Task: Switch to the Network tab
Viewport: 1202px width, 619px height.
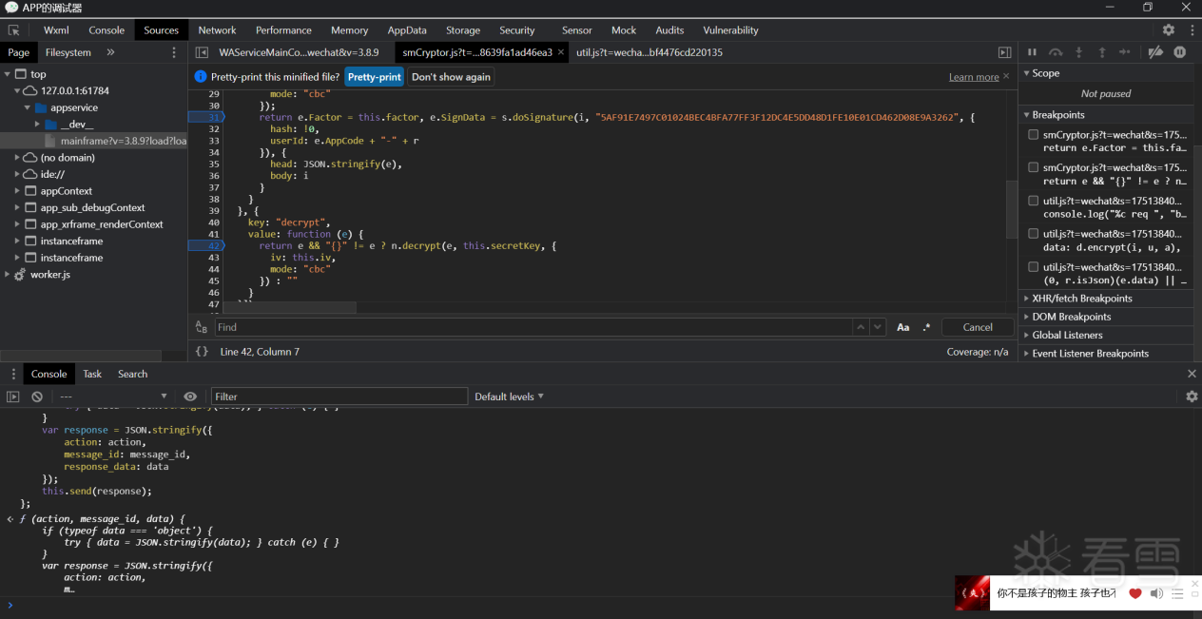Action: pyautogui.click(x=217, y=30)
